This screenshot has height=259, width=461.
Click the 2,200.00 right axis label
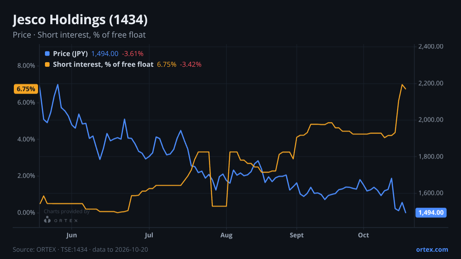tap(431, 83)
